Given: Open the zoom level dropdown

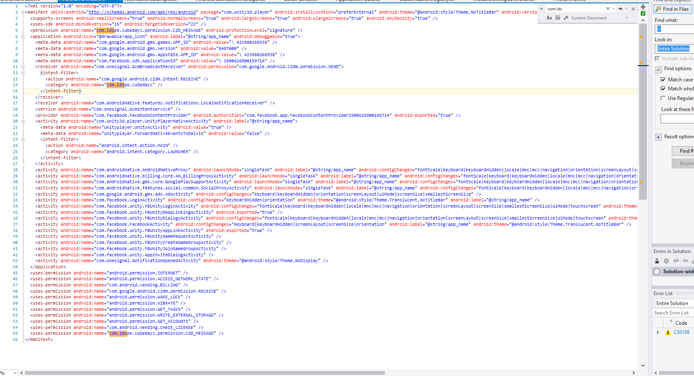Looking at the screenshot, I should [x=15, y=373].
